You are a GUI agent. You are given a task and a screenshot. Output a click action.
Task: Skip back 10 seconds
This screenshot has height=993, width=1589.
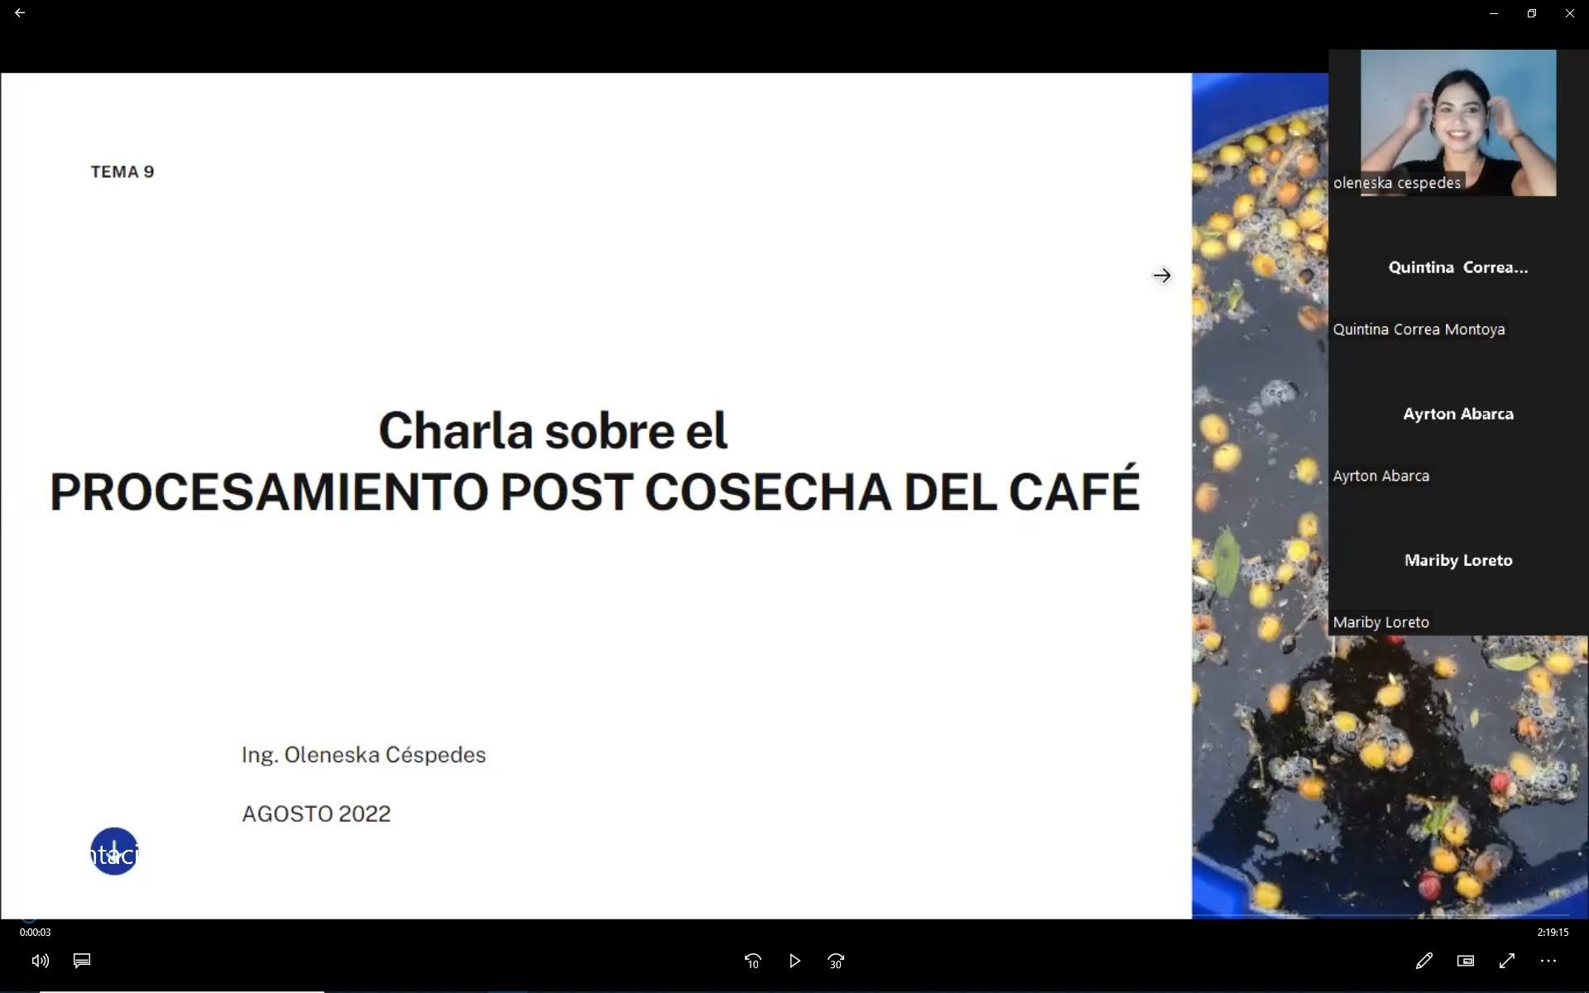point(752,961)
